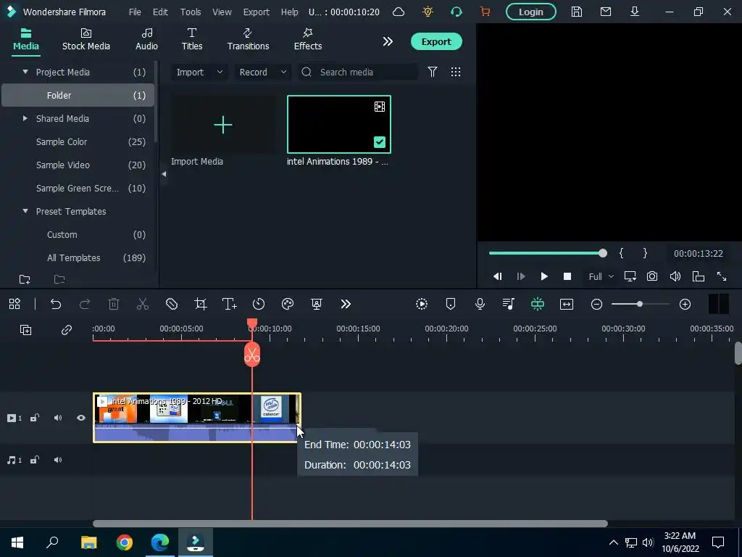Undo the last action
Screen dimensions: 742x557
pos(56,304)
